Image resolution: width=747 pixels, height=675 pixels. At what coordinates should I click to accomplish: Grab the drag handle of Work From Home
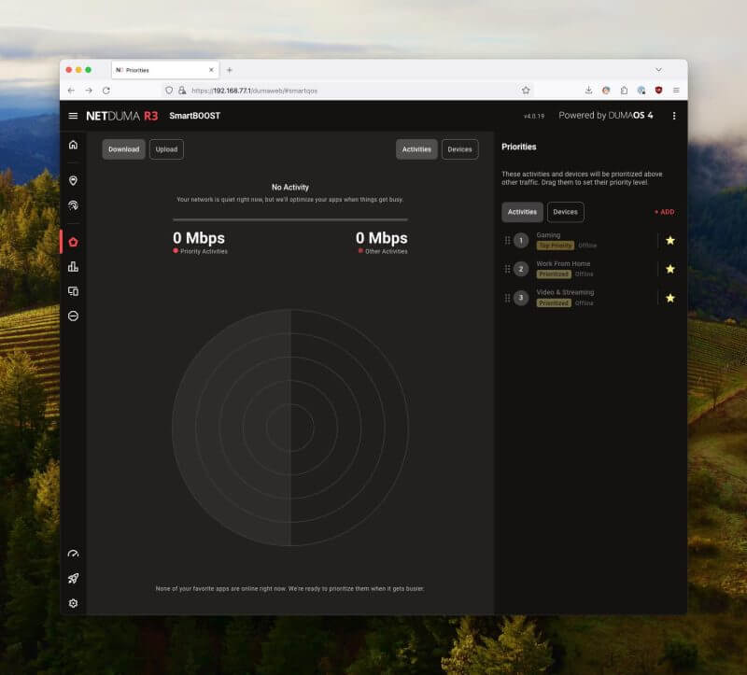pos(507,269)
